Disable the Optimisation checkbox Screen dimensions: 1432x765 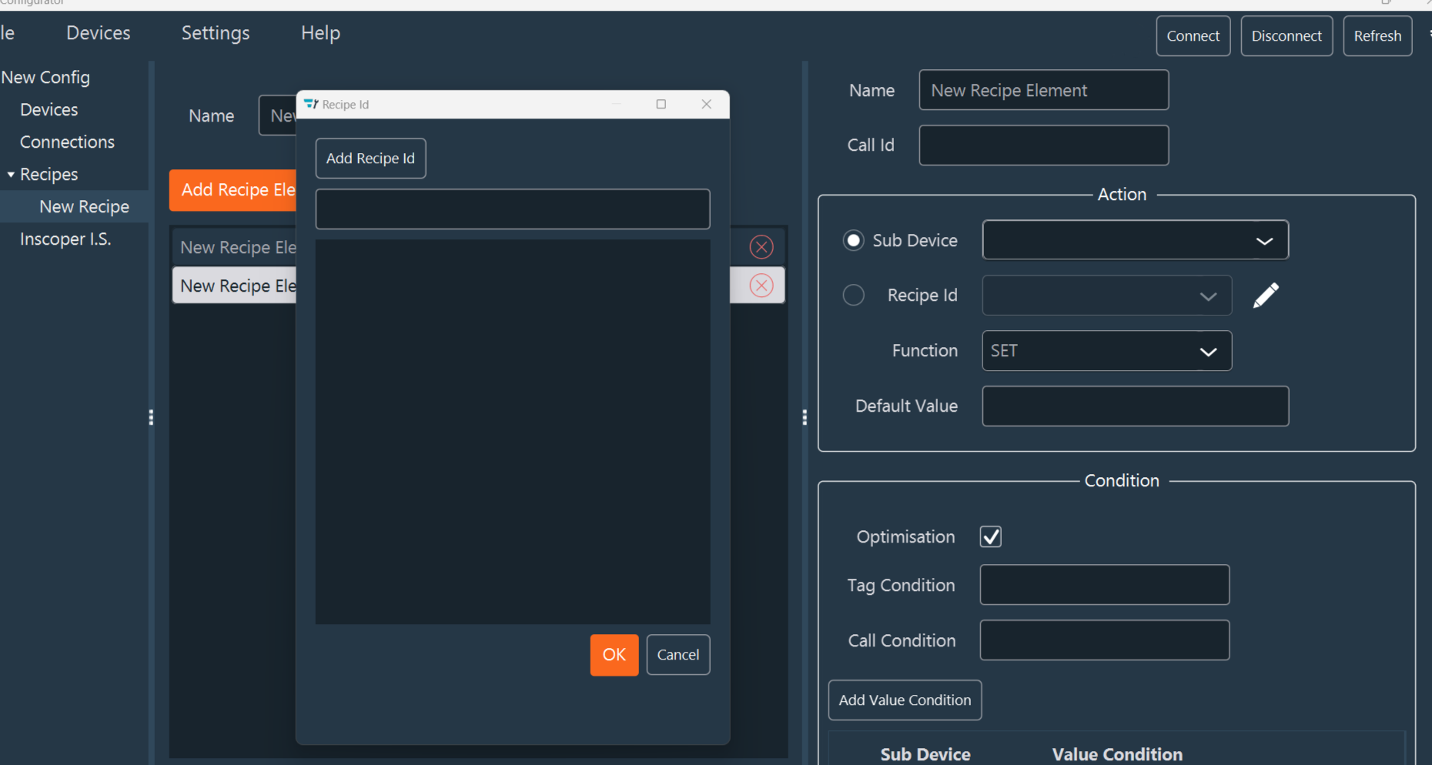tap(990, 536)
